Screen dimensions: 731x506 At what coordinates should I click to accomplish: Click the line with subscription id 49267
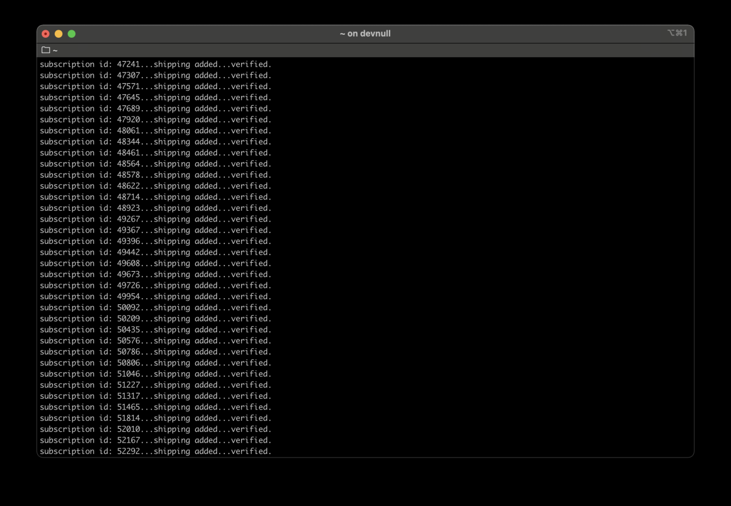pyautogui.click(x=156, y=219)
